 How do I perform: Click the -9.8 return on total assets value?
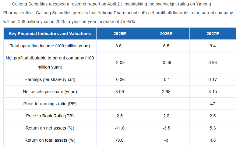tap(120, 140)
